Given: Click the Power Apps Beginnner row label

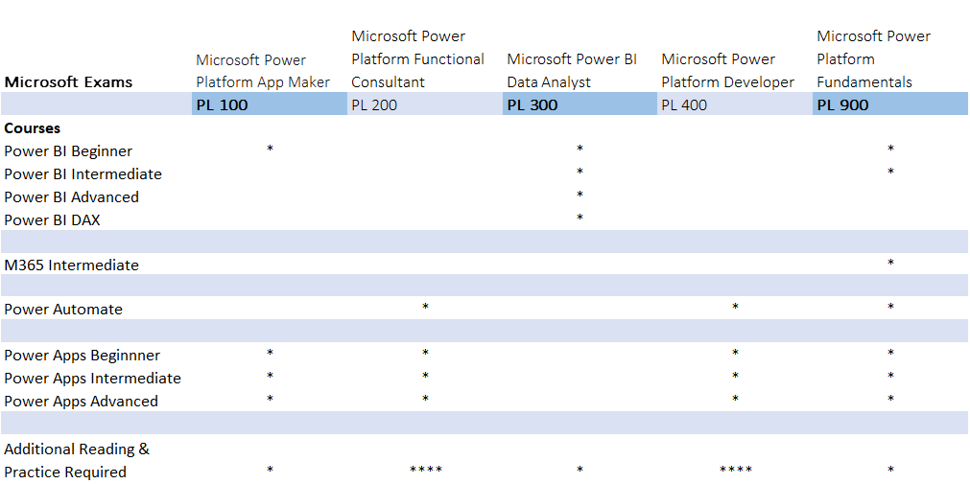Looking at the screenshot, I should pyautogui.click(x=82, y=356).
